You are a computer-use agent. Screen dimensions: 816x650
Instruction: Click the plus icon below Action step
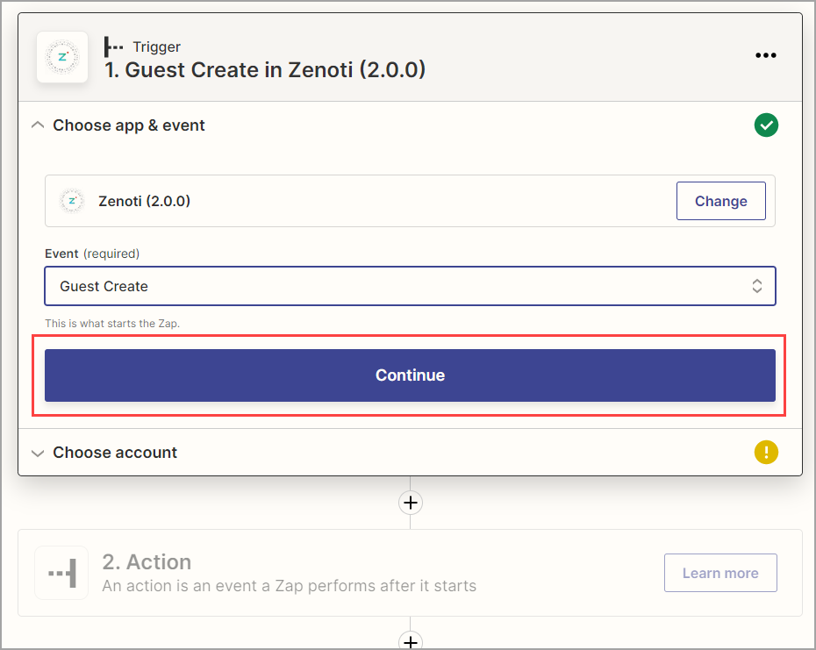point(411,641)
